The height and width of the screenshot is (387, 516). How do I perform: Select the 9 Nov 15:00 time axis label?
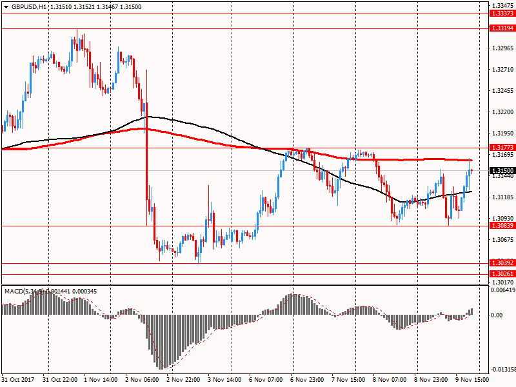[472, 379]
